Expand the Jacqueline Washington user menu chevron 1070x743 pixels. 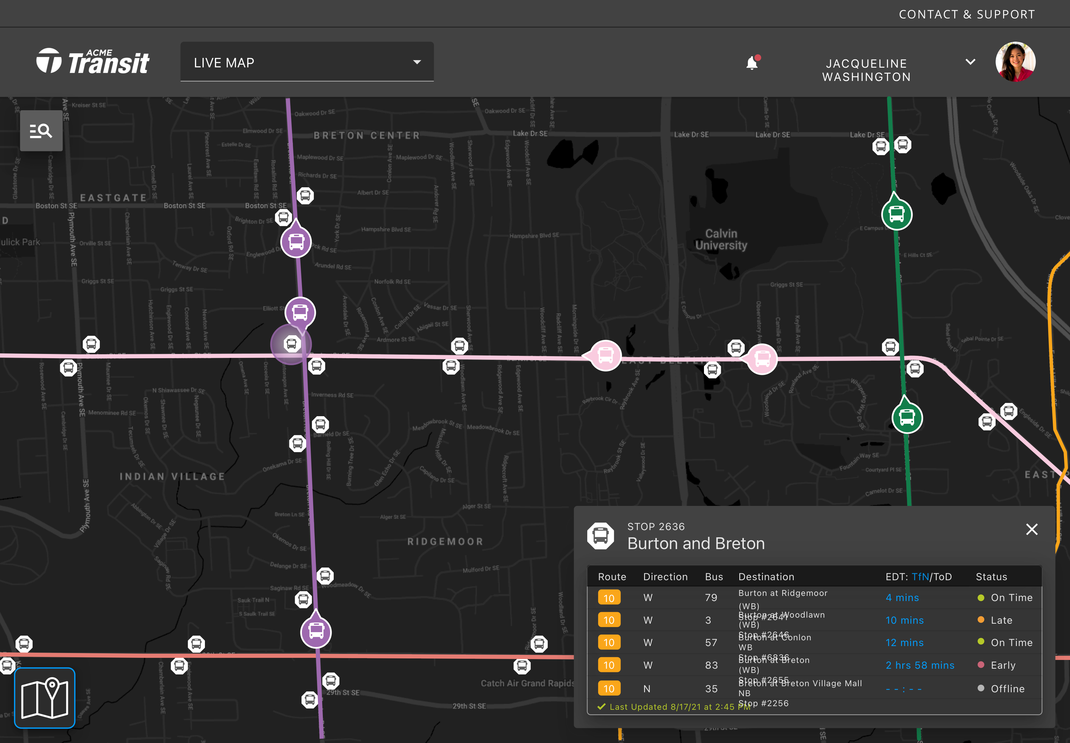(970, 62)
